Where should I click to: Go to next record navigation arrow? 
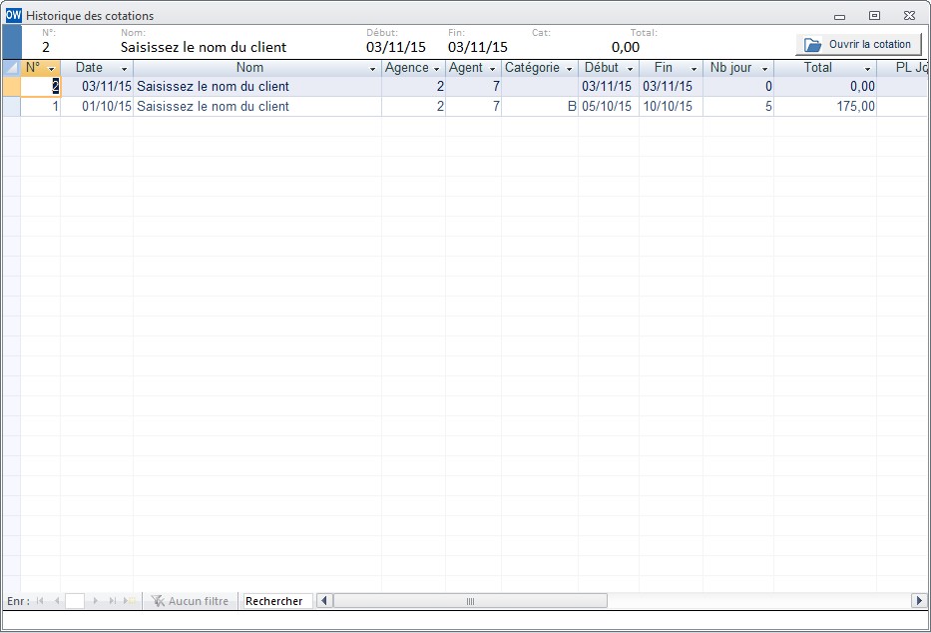pyautogui.click(x=95, y=601)
